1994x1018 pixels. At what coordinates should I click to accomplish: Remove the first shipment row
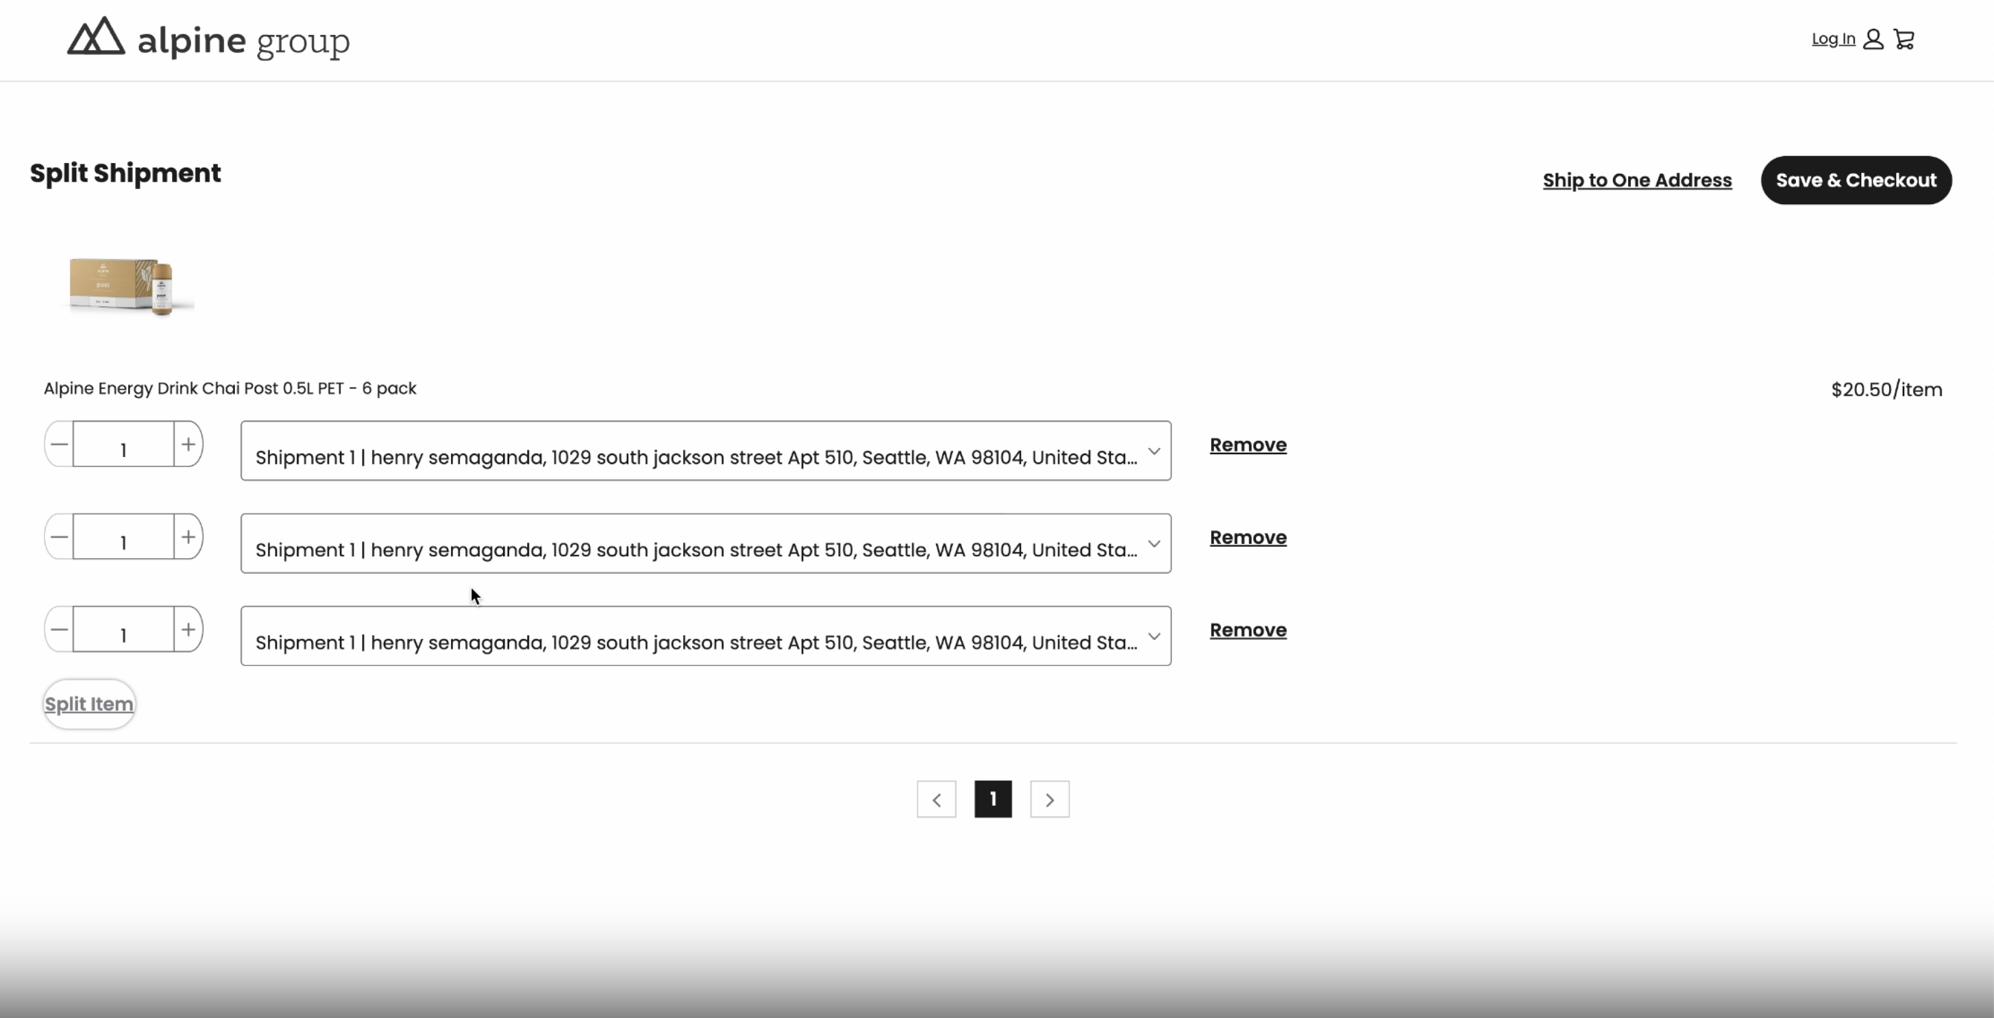[x=1248, y=445]
